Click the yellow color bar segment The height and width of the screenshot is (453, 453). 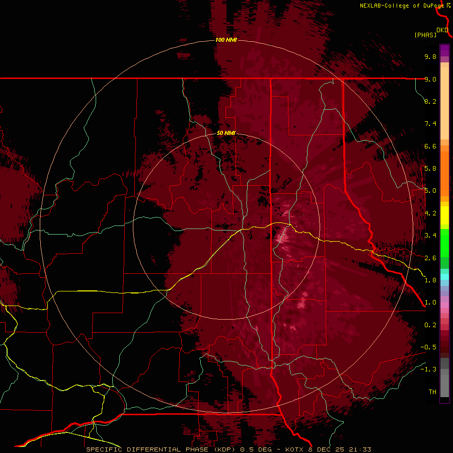pos(444,215)
